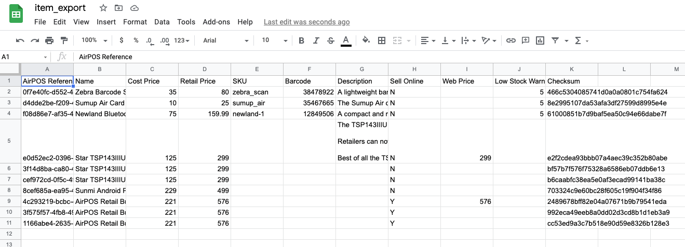Open the more number formats 123 dropdown

pos(182,40)
